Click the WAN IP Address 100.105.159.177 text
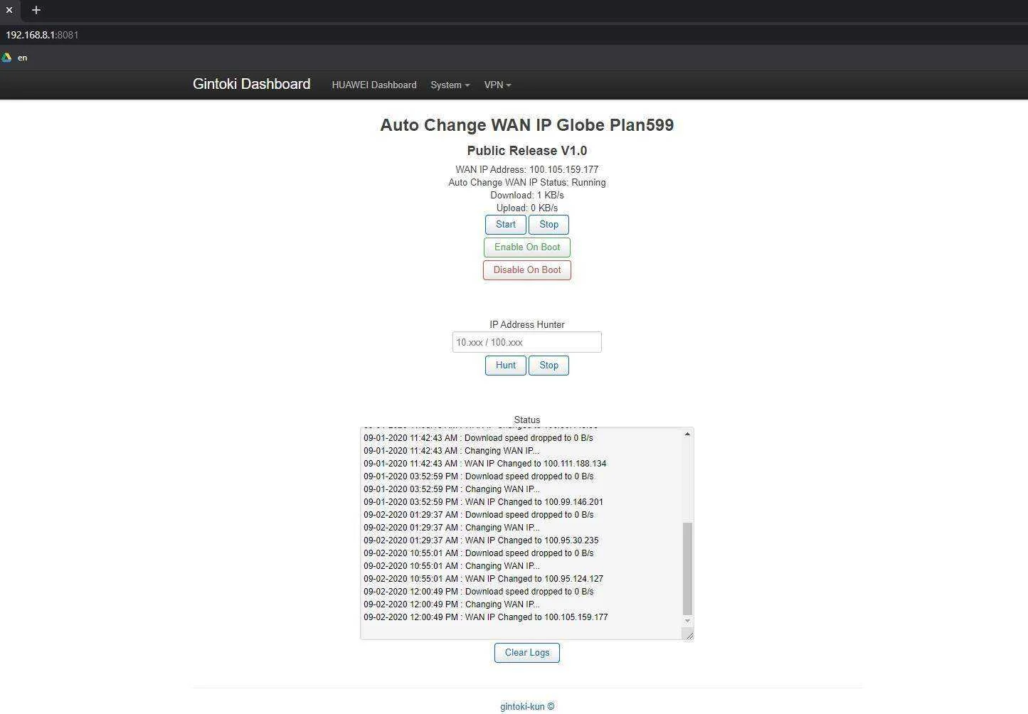This screenshot has width=1028, height=714. pos(527,170)
